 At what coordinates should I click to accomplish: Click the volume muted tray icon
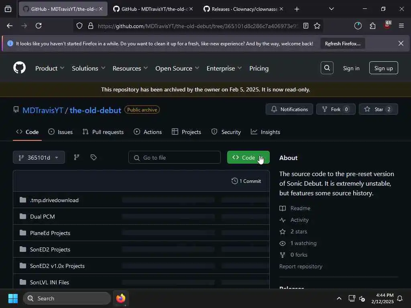[x=362, y=298]
